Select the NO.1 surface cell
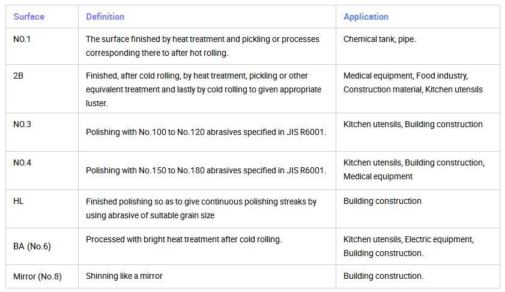The width and height of the screenshot is (505, 292). [x=42, y=46]
